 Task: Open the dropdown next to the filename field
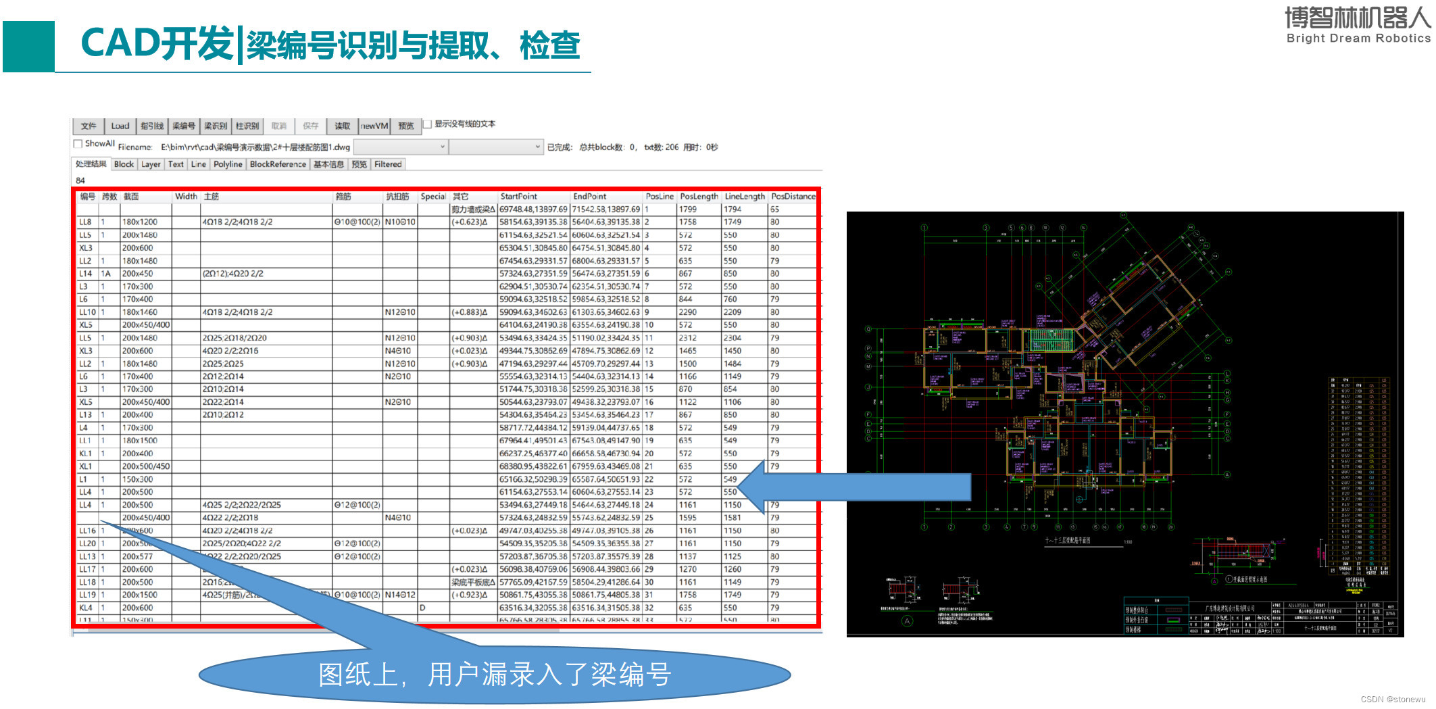(443, 147)
